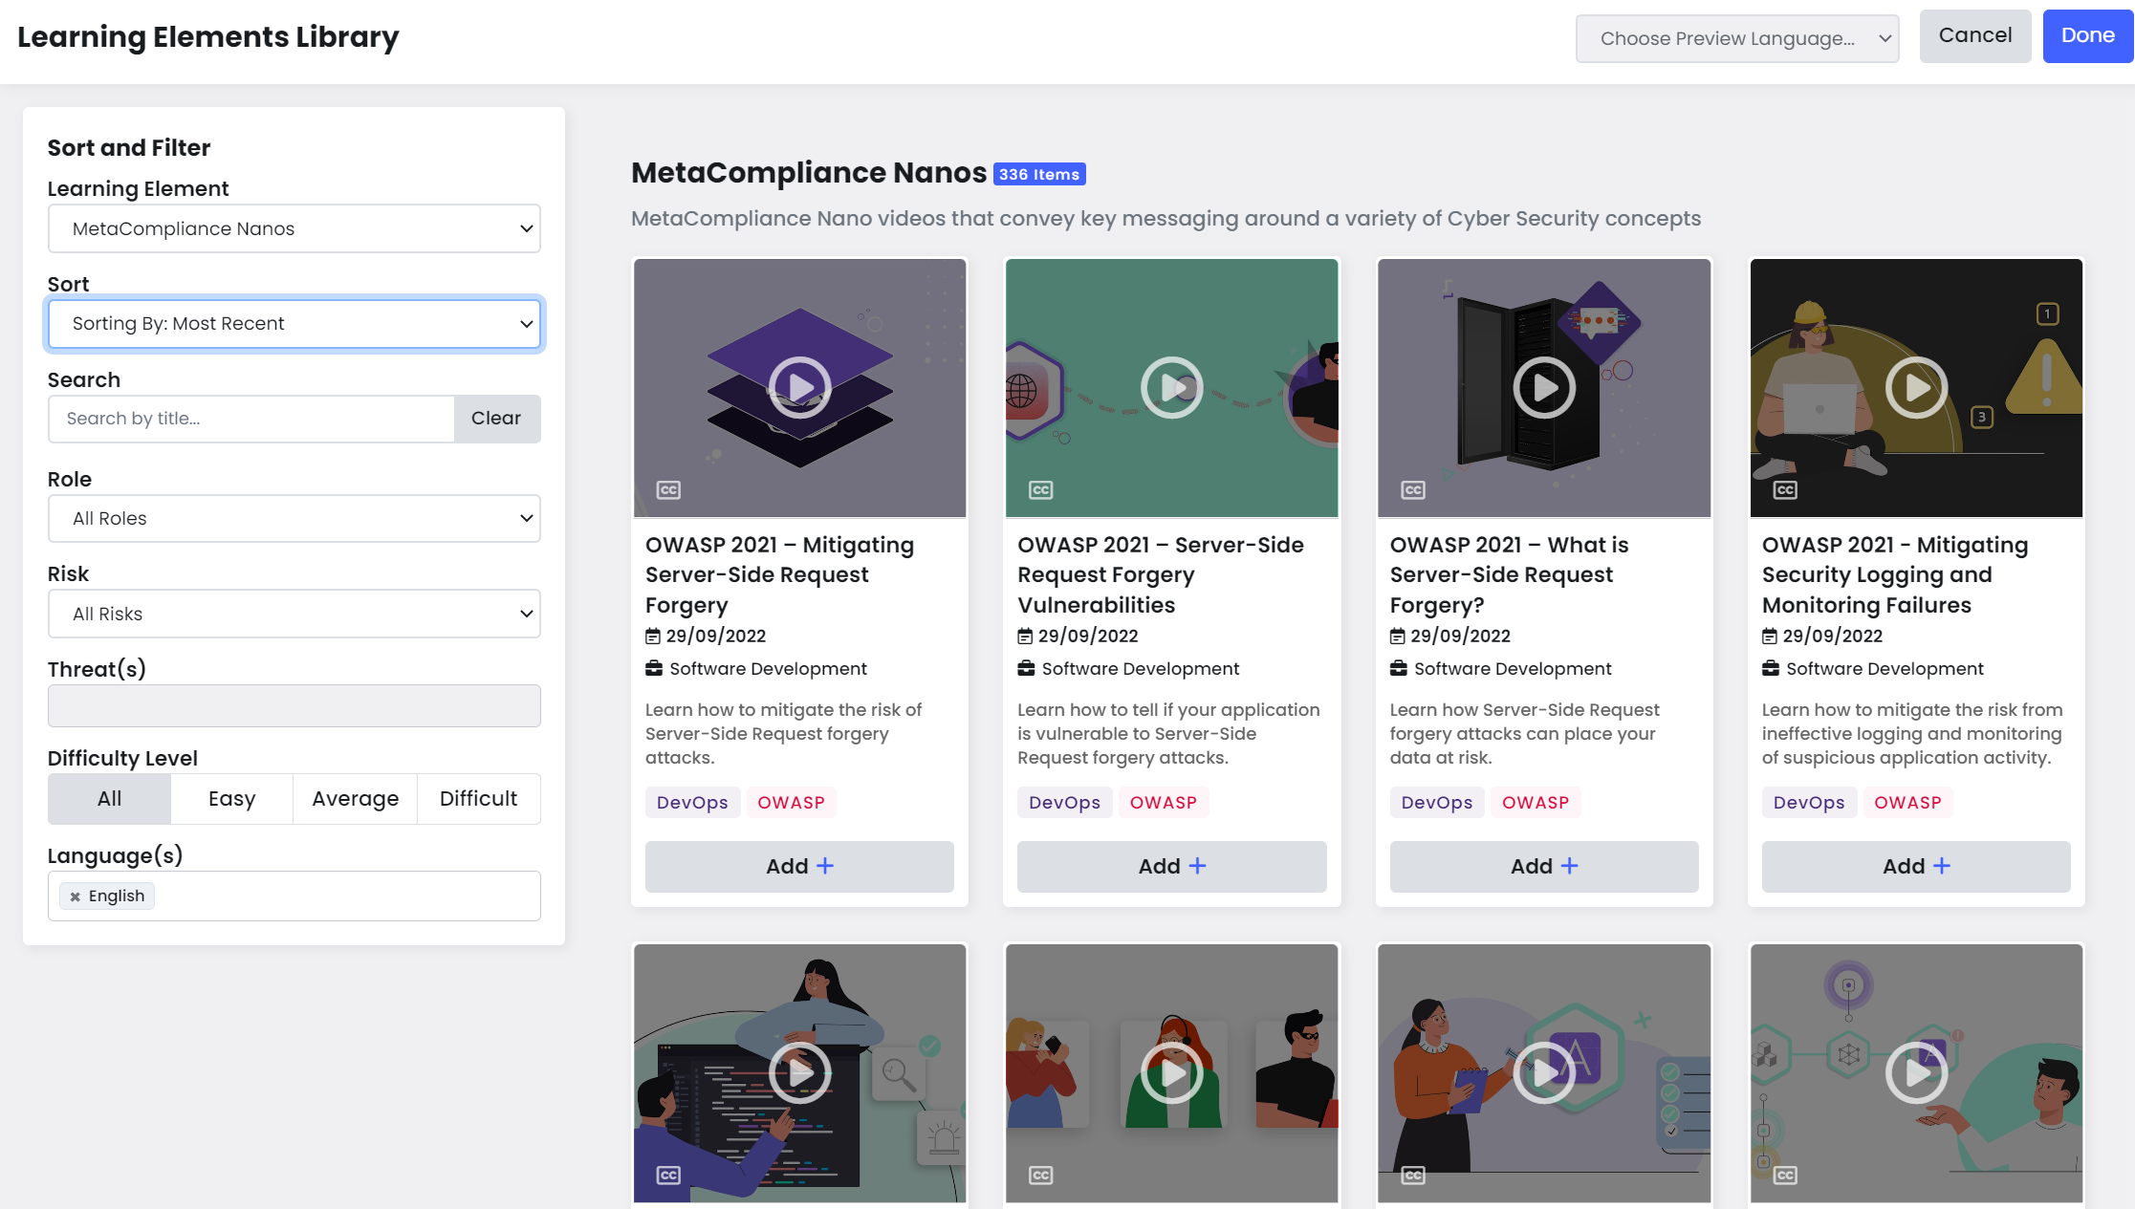The height and width of the screenshot is (1209, 2135).
Task: Add What is Server-Side Request Forgery nano
Action: click(x=1544, y=867)
